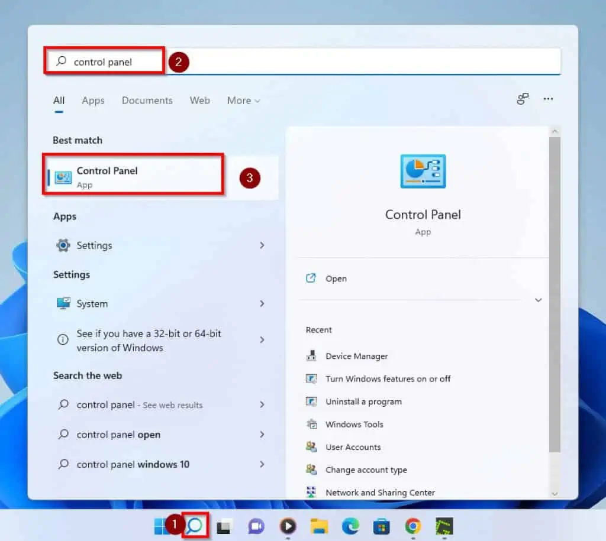Open Turn Windows features on or off
The image size is (606, 541).
(388, 379)
